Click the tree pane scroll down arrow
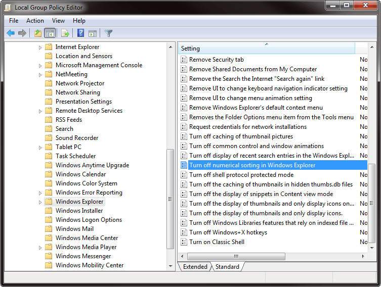Screen dimensions: 381x287 point(171,266)
